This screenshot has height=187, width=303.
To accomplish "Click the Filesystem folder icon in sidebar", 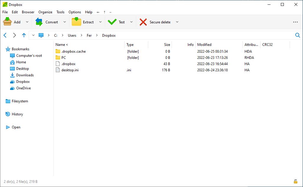I will (8, 101).
